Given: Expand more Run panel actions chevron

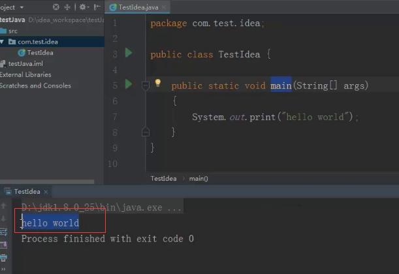Looking at the screenshot, I should (3, 269).
